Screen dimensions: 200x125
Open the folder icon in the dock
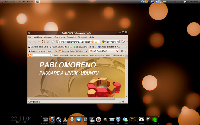pos(141,119)
